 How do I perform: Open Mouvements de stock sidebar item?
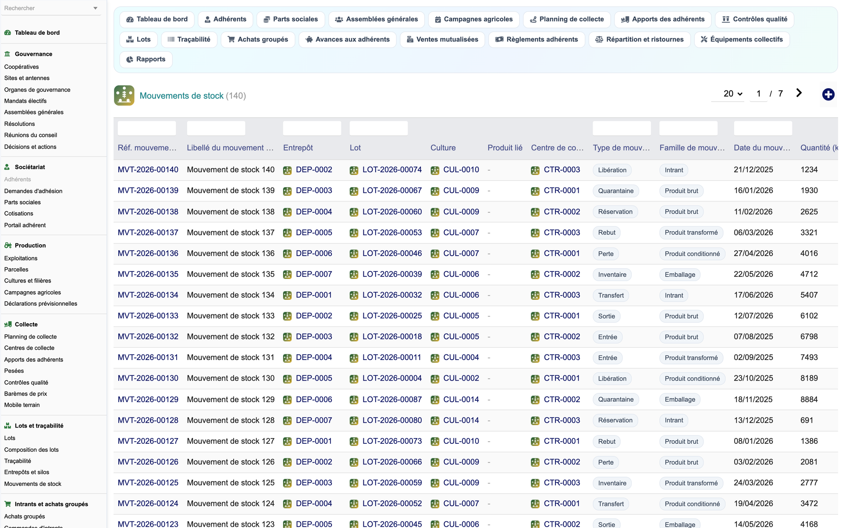pos(33,484)
